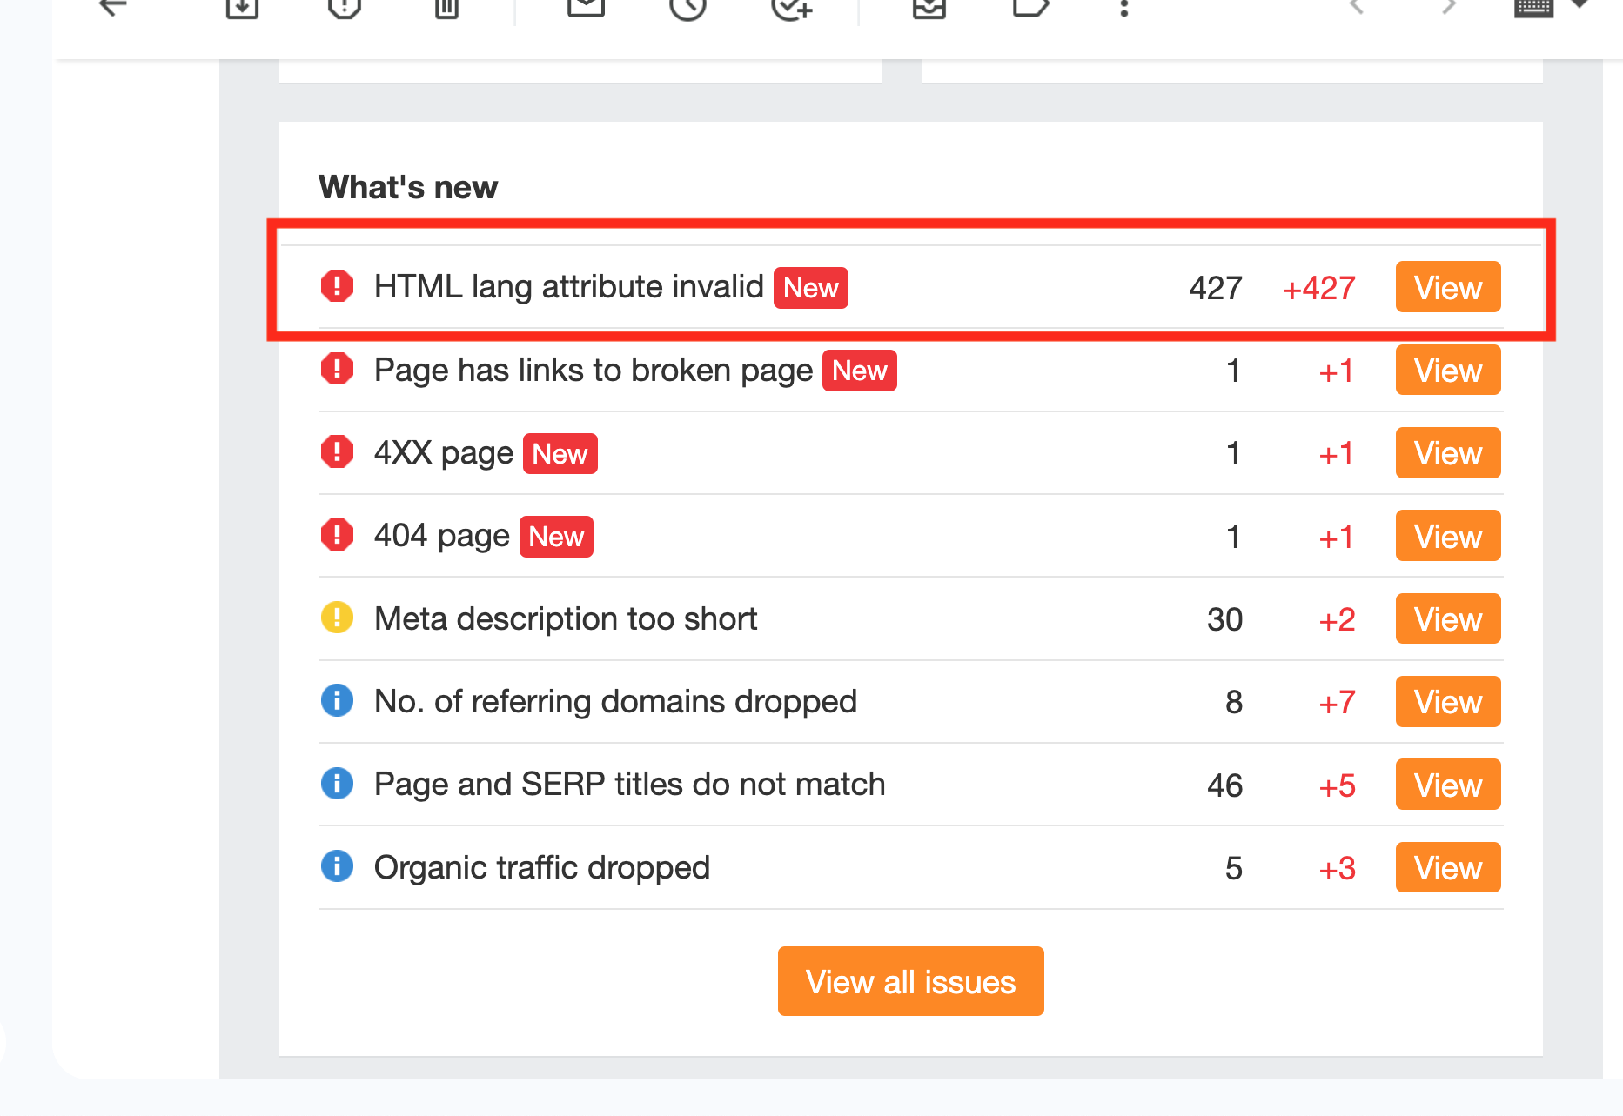View the Page has links to broken page issue
This screenshot has width=1623, height=1116.
point(1448,370)
